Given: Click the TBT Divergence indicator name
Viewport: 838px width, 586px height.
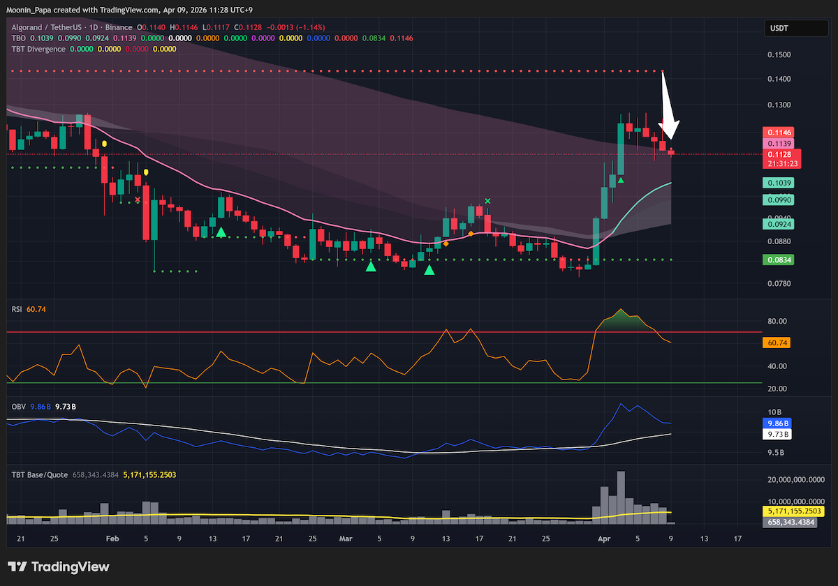Looking at the screenshot, I should [x=38, y=49].
